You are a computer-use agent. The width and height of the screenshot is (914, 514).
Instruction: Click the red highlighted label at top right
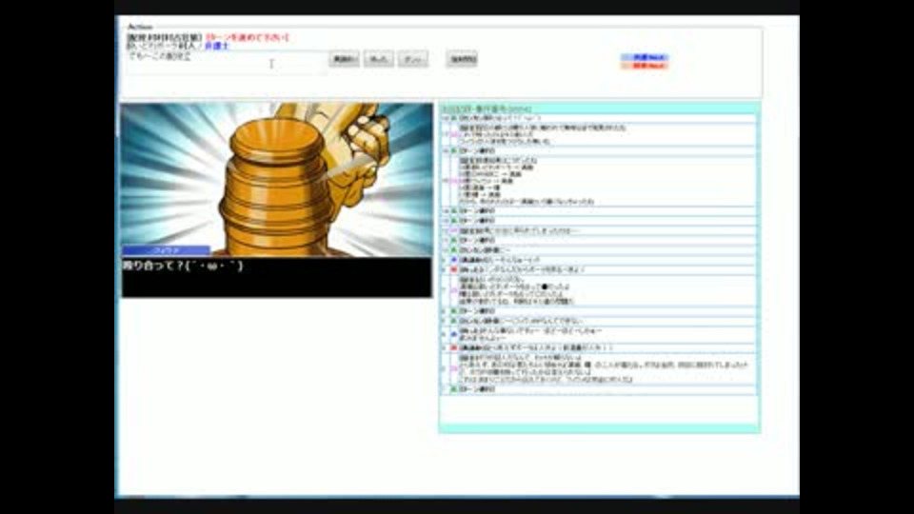(645, 66)
